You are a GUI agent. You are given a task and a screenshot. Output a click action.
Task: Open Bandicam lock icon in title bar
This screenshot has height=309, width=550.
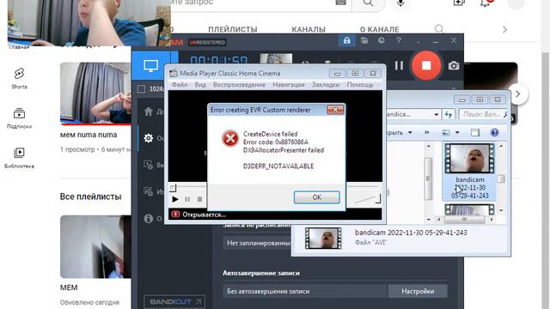pyautogui.click(x=346, y=40)
